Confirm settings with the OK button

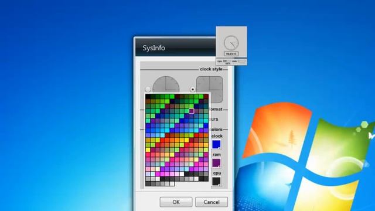point(176,202)
